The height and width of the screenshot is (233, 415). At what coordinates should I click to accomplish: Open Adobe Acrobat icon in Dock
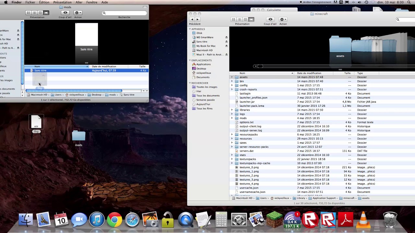345,220
